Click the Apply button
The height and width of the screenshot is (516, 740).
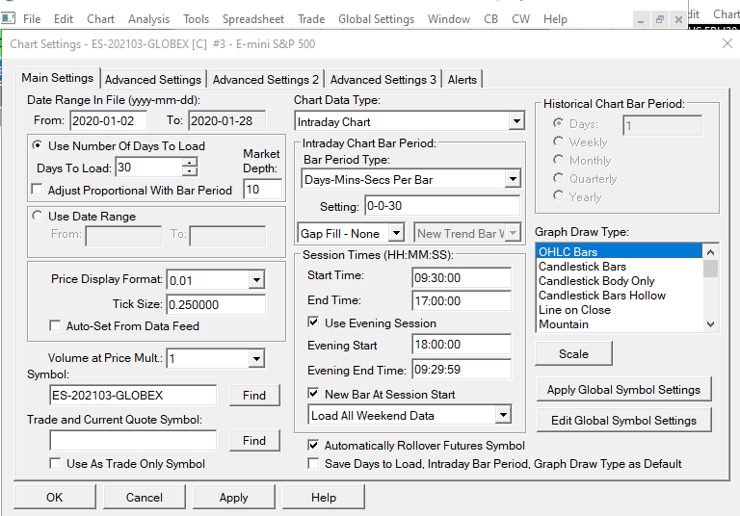[x=233, y=497]
